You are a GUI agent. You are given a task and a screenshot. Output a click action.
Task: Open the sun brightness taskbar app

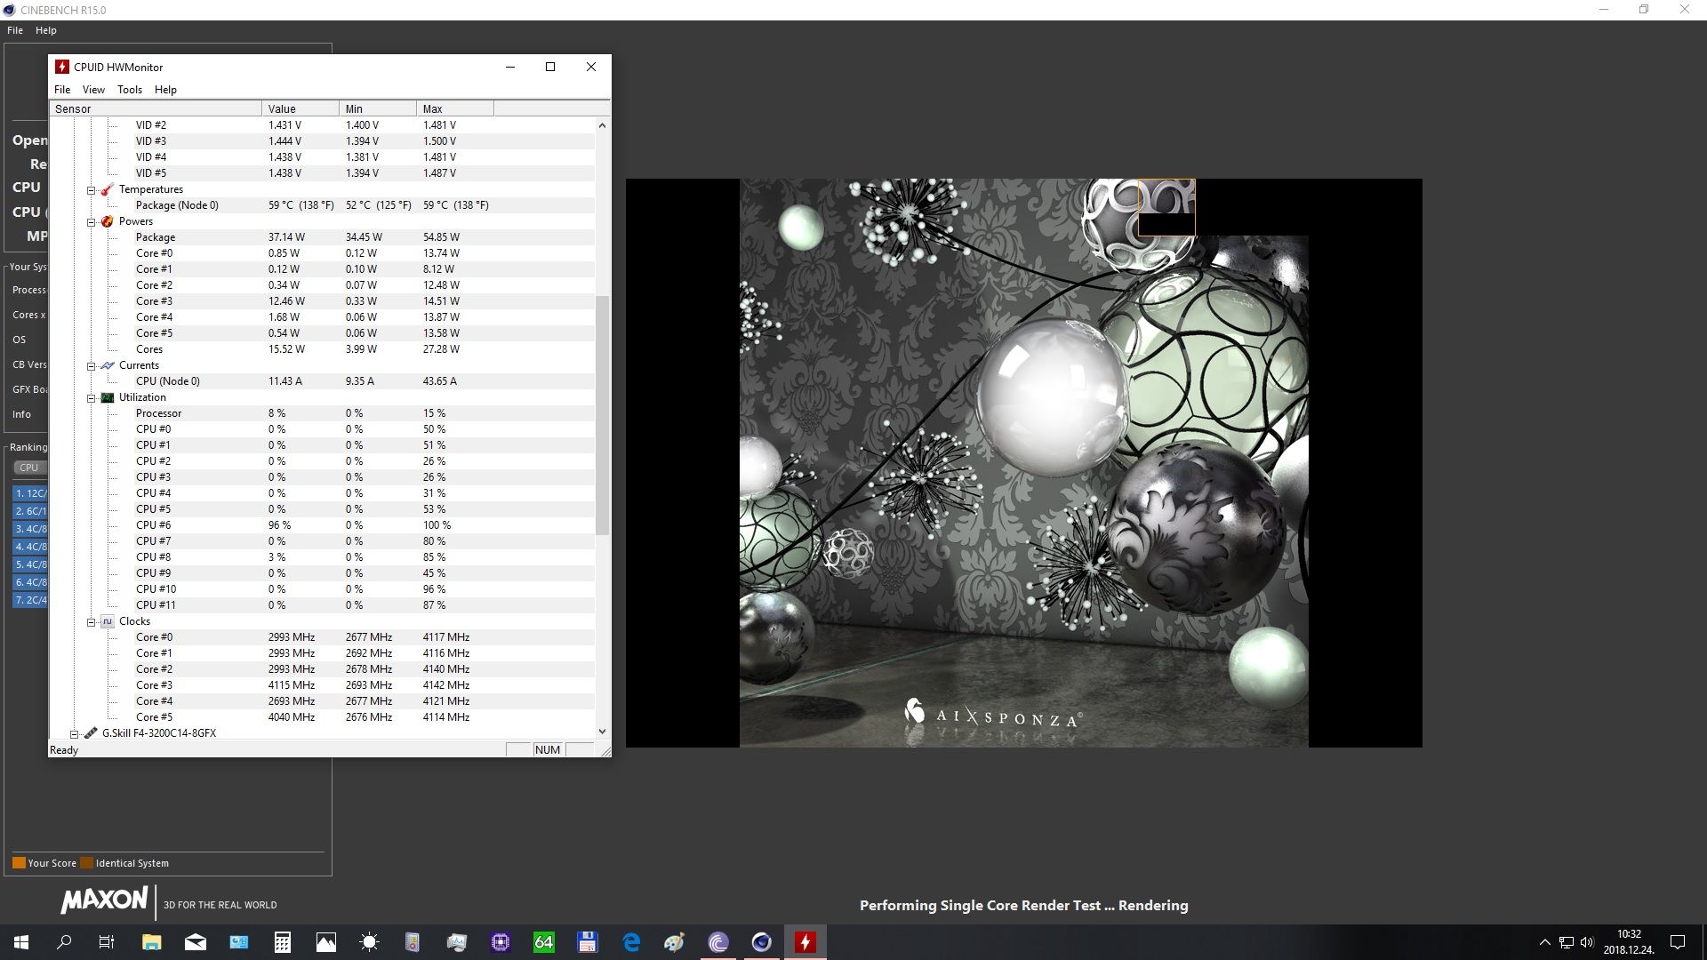370,942
